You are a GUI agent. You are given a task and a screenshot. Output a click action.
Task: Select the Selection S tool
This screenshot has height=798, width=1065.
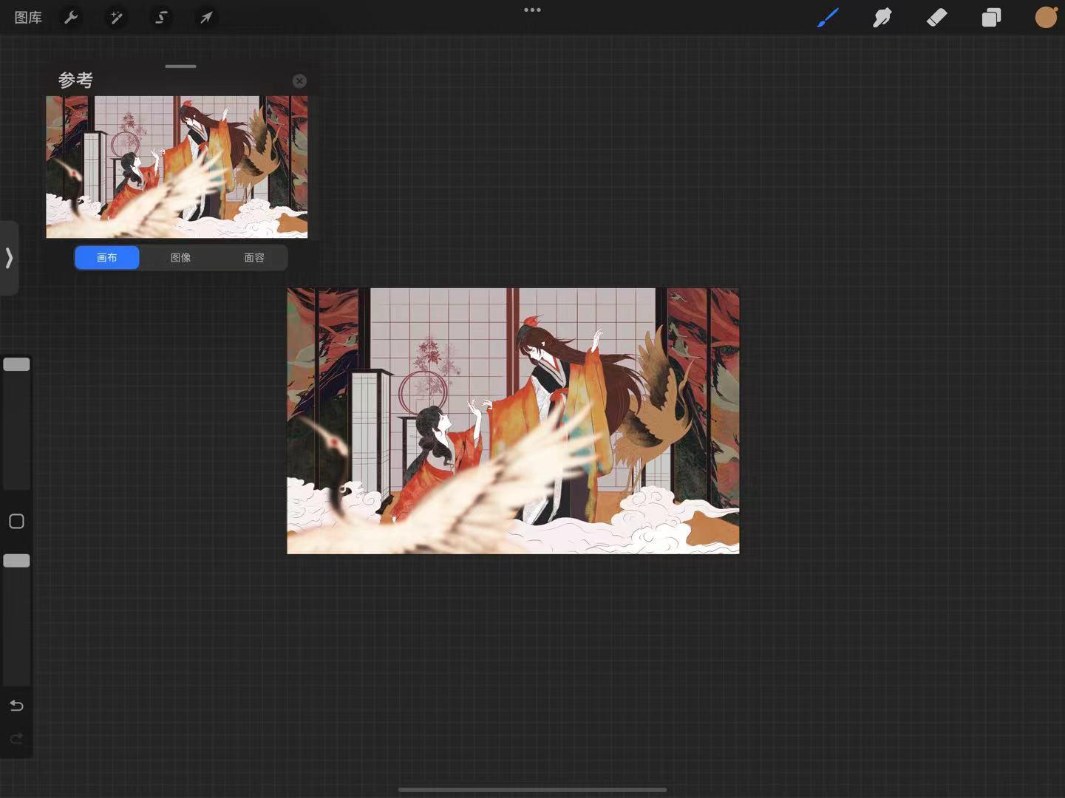161,17
